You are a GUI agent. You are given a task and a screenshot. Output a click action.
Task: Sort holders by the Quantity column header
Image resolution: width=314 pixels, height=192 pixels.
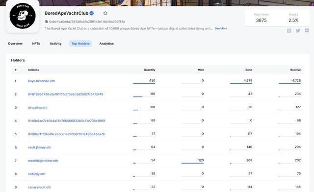[x=149, y=70]
